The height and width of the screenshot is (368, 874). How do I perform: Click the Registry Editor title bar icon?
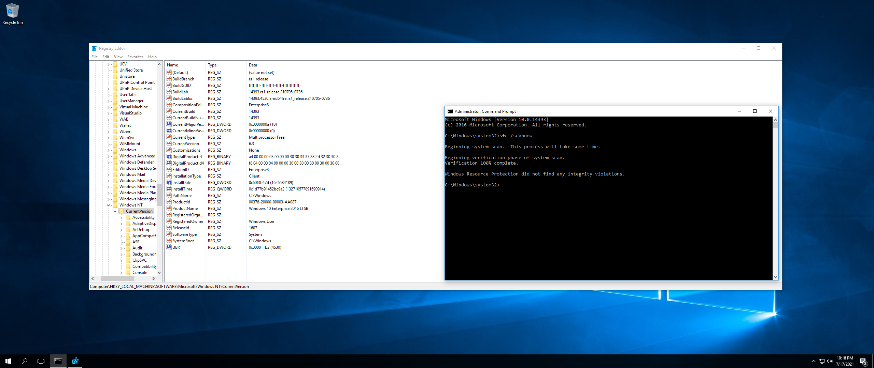coord(94,48)
